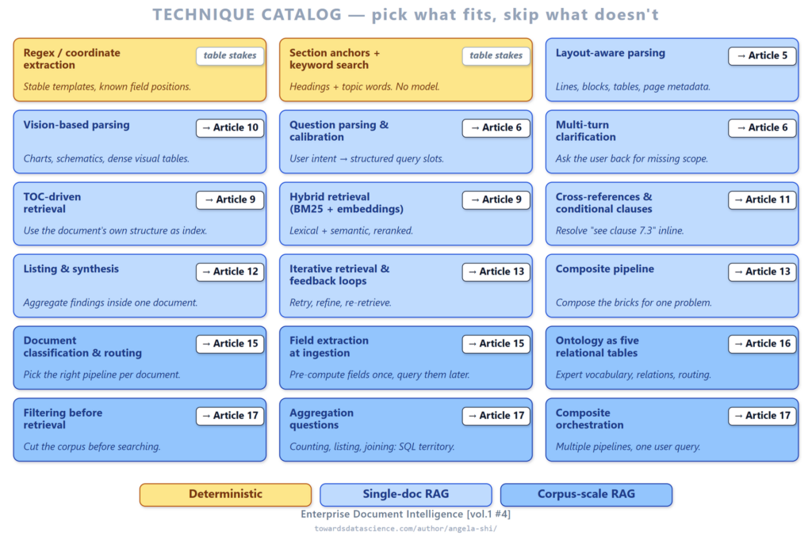Open Article 16 badge on Ontology card

pyautogui.click(x=762, y=343)
